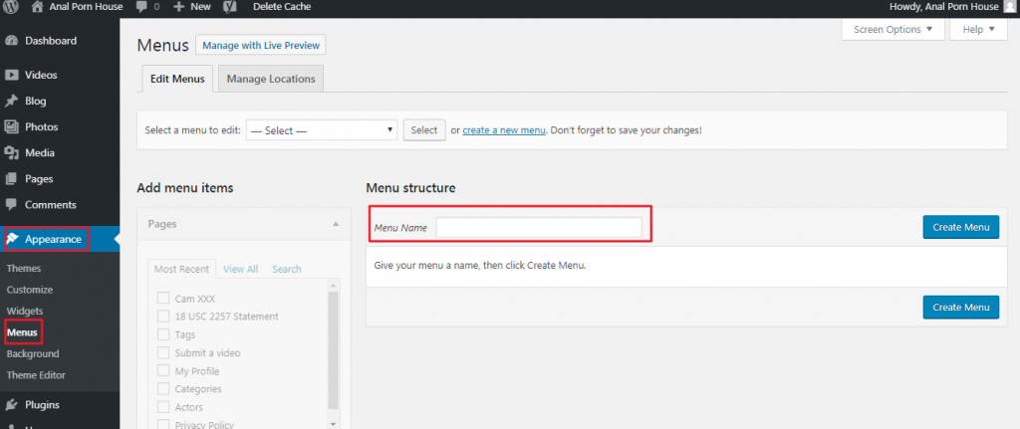
Task: Open Dashboard from the sidebar icon
Action: pos(11,41)
